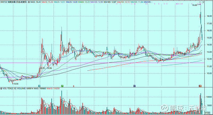This screenshot has width=213, height=115.
Task: Toggle the VOL-TDX indicator marker
Action: tap(1, 88)
